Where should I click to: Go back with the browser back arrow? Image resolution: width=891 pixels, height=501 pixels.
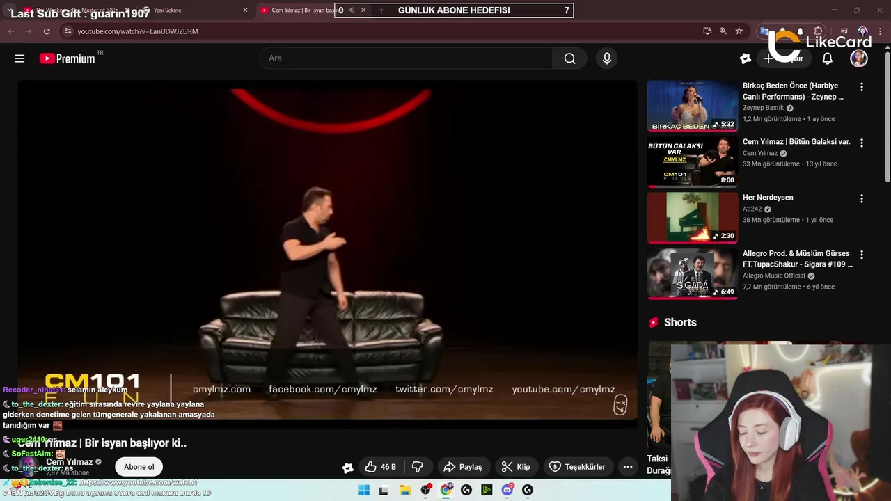(x=11, y=31)
